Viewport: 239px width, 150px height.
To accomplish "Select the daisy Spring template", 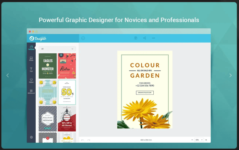I will [x=48, y=92].
